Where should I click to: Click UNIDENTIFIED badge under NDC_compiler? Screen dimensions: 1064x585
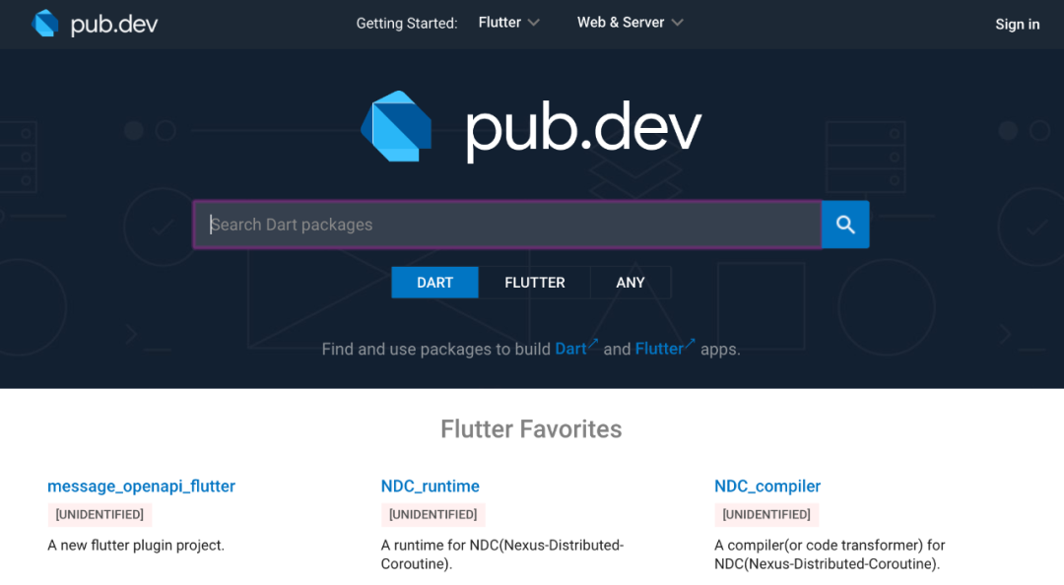coord(766,514)
